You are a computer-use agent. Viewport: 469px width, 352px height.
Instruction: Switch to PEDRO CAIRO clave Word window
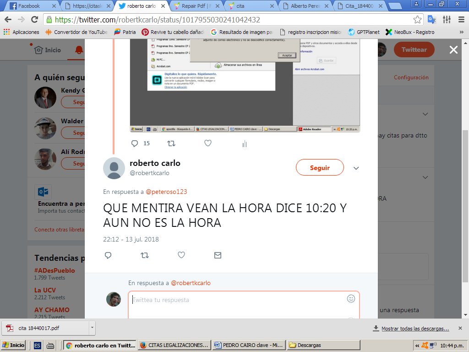pyautogui.click(x=249, y=345)
